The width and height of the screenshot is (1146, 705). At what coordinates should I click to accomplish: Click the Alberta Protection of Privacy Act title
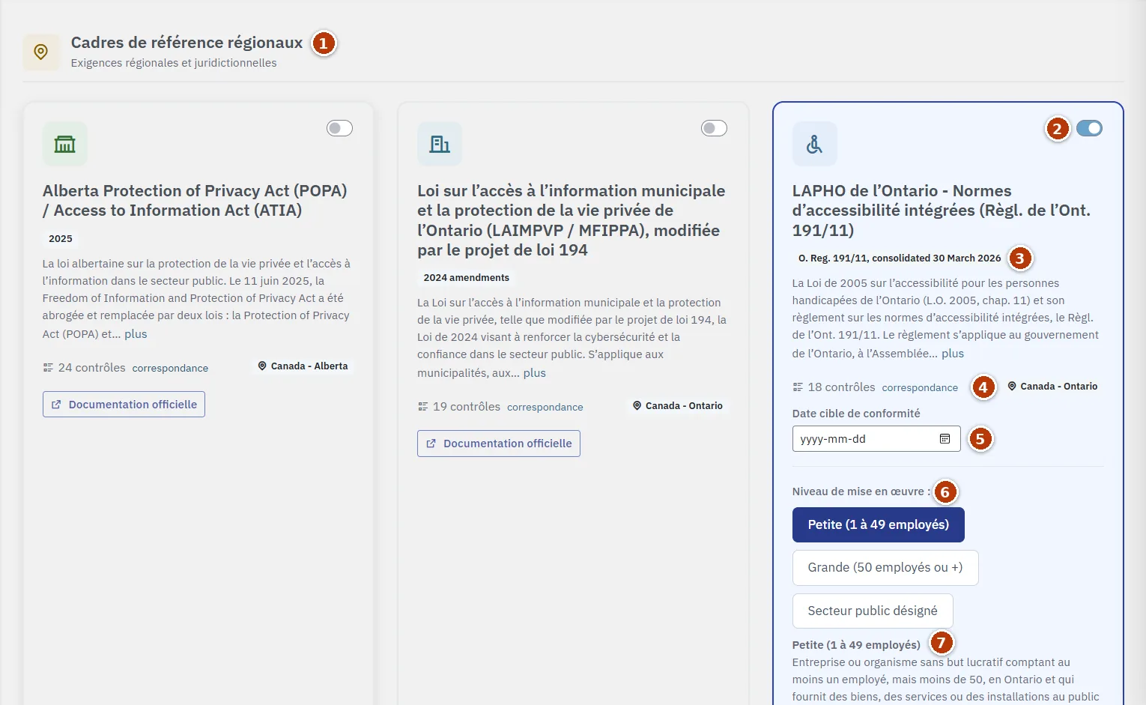point(195,201)
